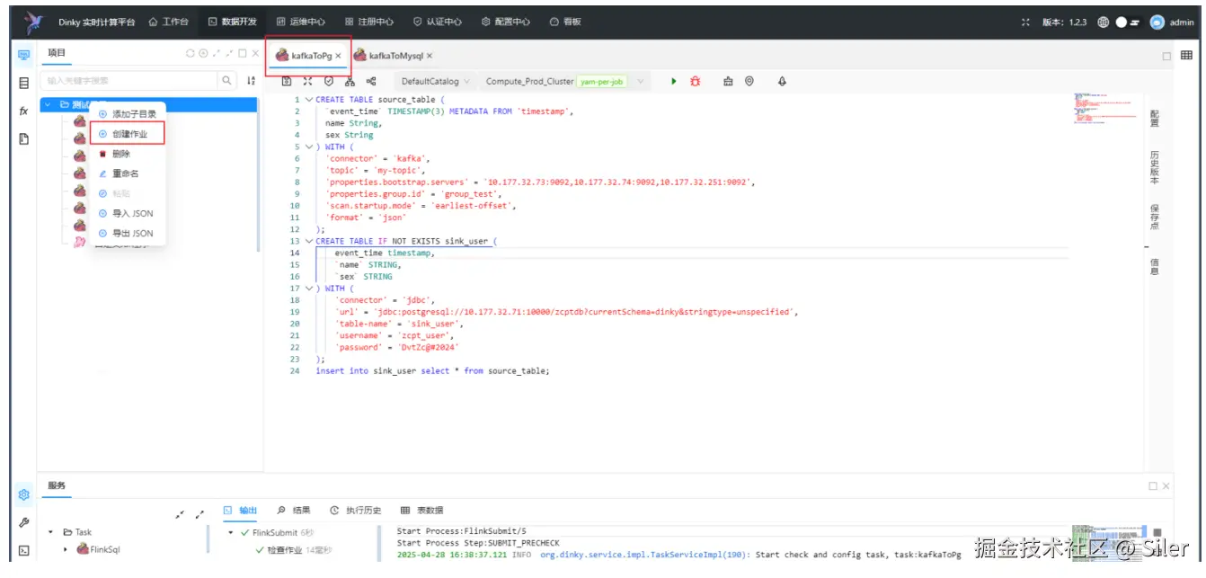This screenshot has width=1206, height=578.
Task: Choose 删除 from context menu
Action: pos(128,154)
